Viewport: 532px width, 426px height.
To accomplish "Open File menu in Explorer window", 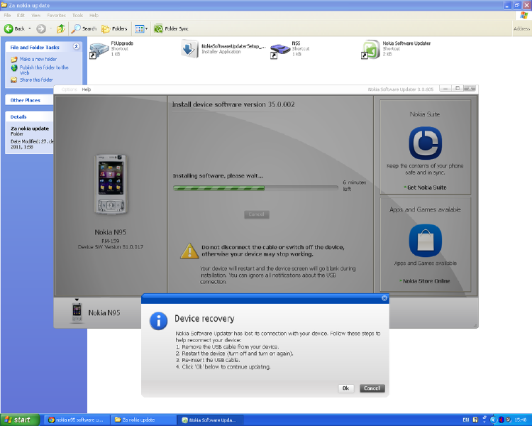I will [8, 16].
